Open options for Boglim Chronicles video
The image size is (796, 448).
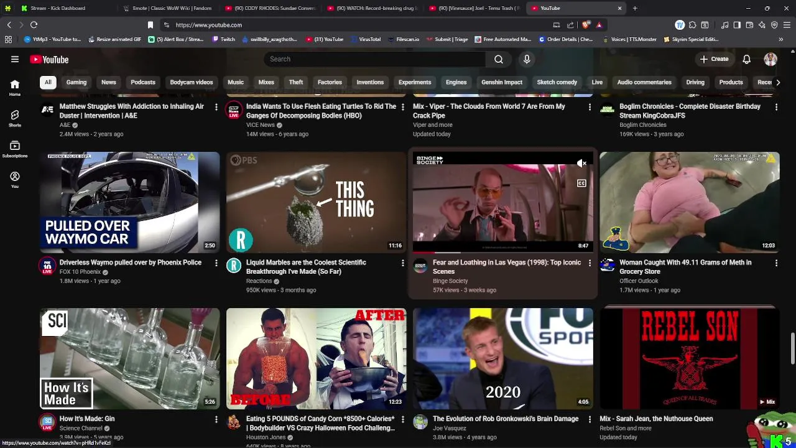(776, 107)
